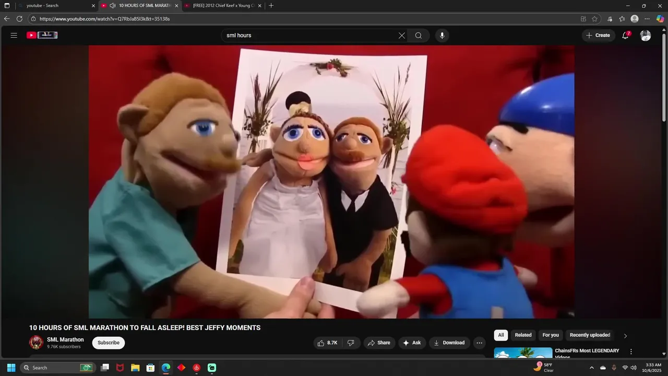Image resolution: width=668 pixels, height=376 pixels.
Task: Subscribe to SML Marathon
Action: point(109,343)
